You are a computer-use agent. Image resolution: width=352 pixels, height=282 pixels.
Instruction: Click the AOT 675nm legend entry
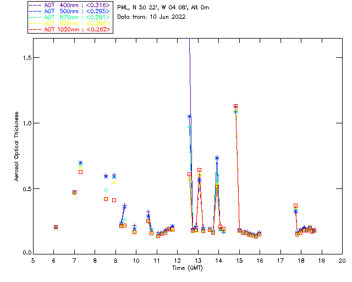tap(70, 17)
